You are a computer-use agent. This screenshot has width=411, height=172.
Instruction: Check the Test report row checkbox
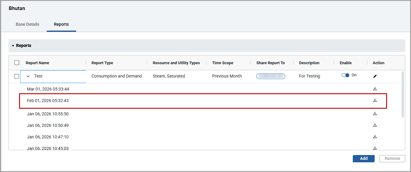[x=17, y=76]
